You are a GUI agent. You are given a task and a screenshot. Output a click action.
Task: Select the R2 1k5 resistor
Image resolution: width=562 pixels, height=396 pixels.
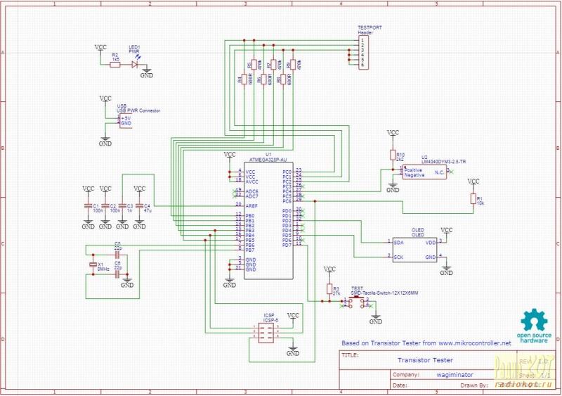click(x=115, y=65)
